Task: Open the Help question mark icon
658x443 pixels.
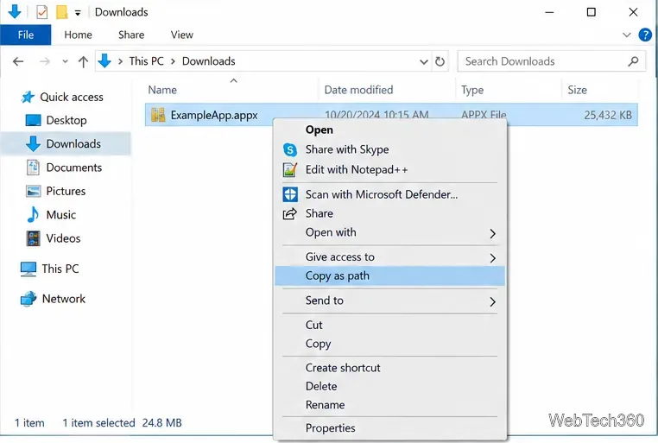Action: (645, 35)
